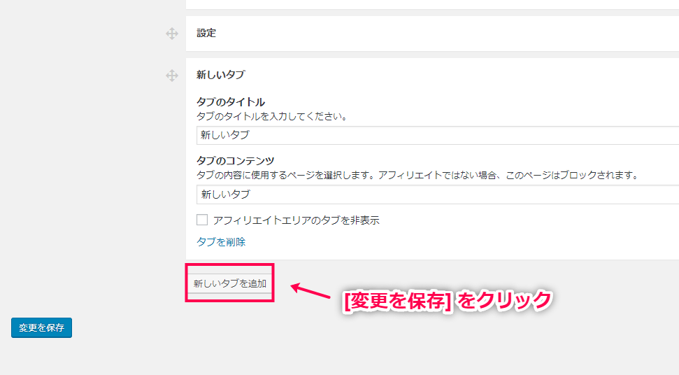
Task: Click the 新しいタブを追加 button
Action: point(230,283)
